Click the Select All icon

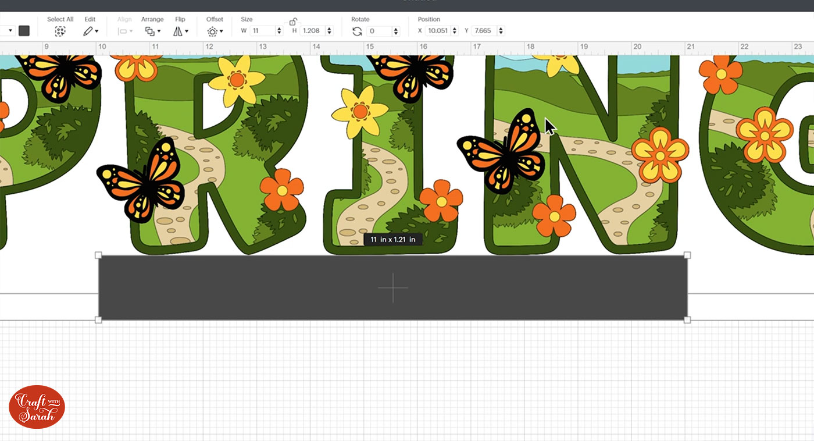60,31
